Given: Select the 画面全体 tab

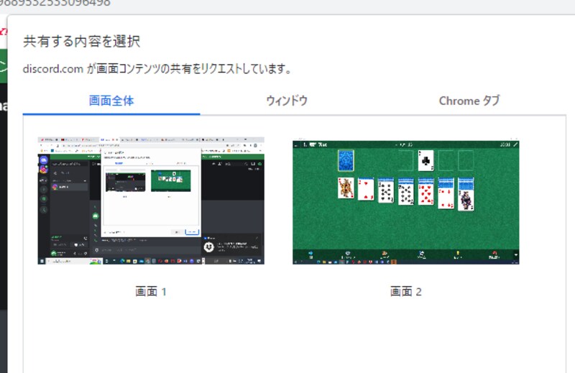Looking at the screenshot, I should 111,101.
